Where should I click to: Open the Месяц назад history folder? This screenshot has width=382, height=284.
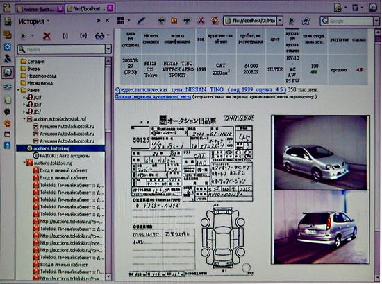pyautogui.click(x=37, y=83)
